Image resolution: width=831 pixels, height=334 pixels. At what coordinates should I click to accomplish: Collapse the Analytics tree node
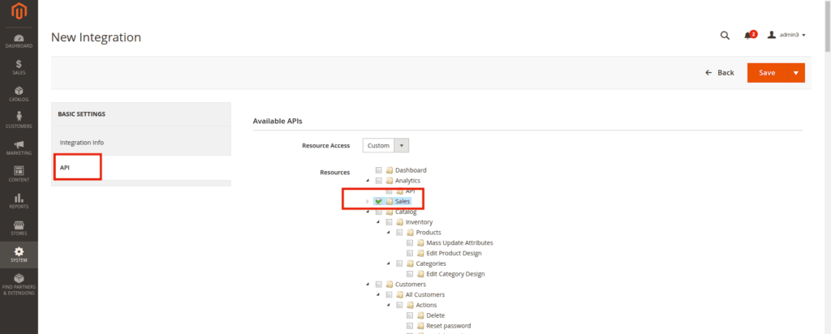[368, 181]
